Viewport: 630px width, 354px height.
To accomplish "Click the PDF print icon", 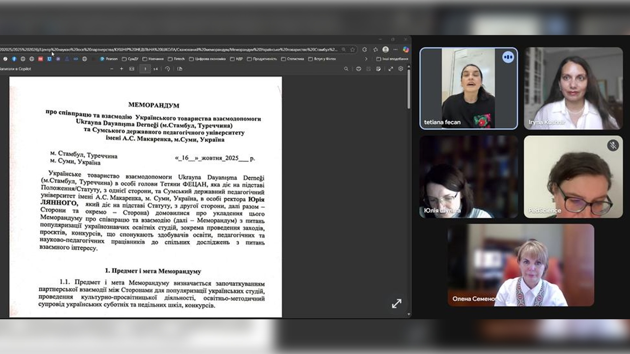I will (x=358, y=69).
